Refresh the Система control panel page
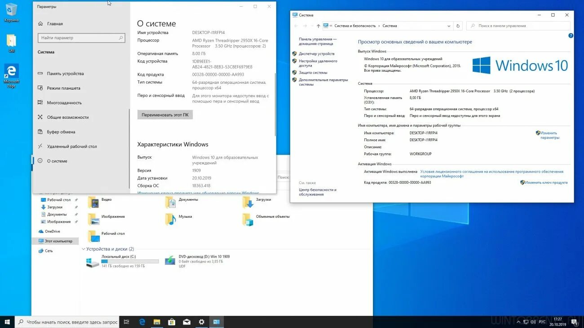 coord(458,26)
